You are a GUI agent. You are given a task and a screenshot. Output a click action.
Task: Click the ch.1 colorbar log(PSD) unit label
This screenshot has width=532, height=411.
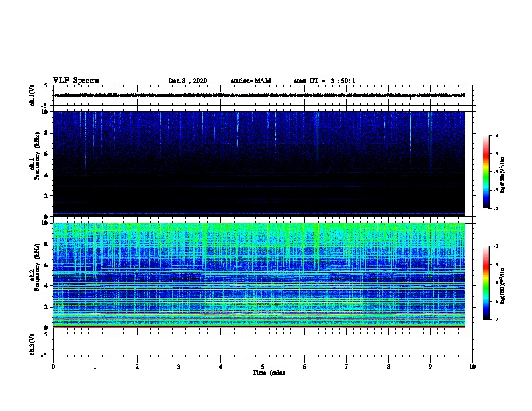tap(503, 175)
